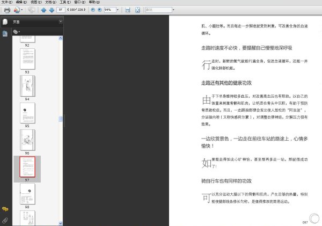Click the find text search box
Image resolution: width=322 pixels, height=226 pixels.
click(158, 10)
